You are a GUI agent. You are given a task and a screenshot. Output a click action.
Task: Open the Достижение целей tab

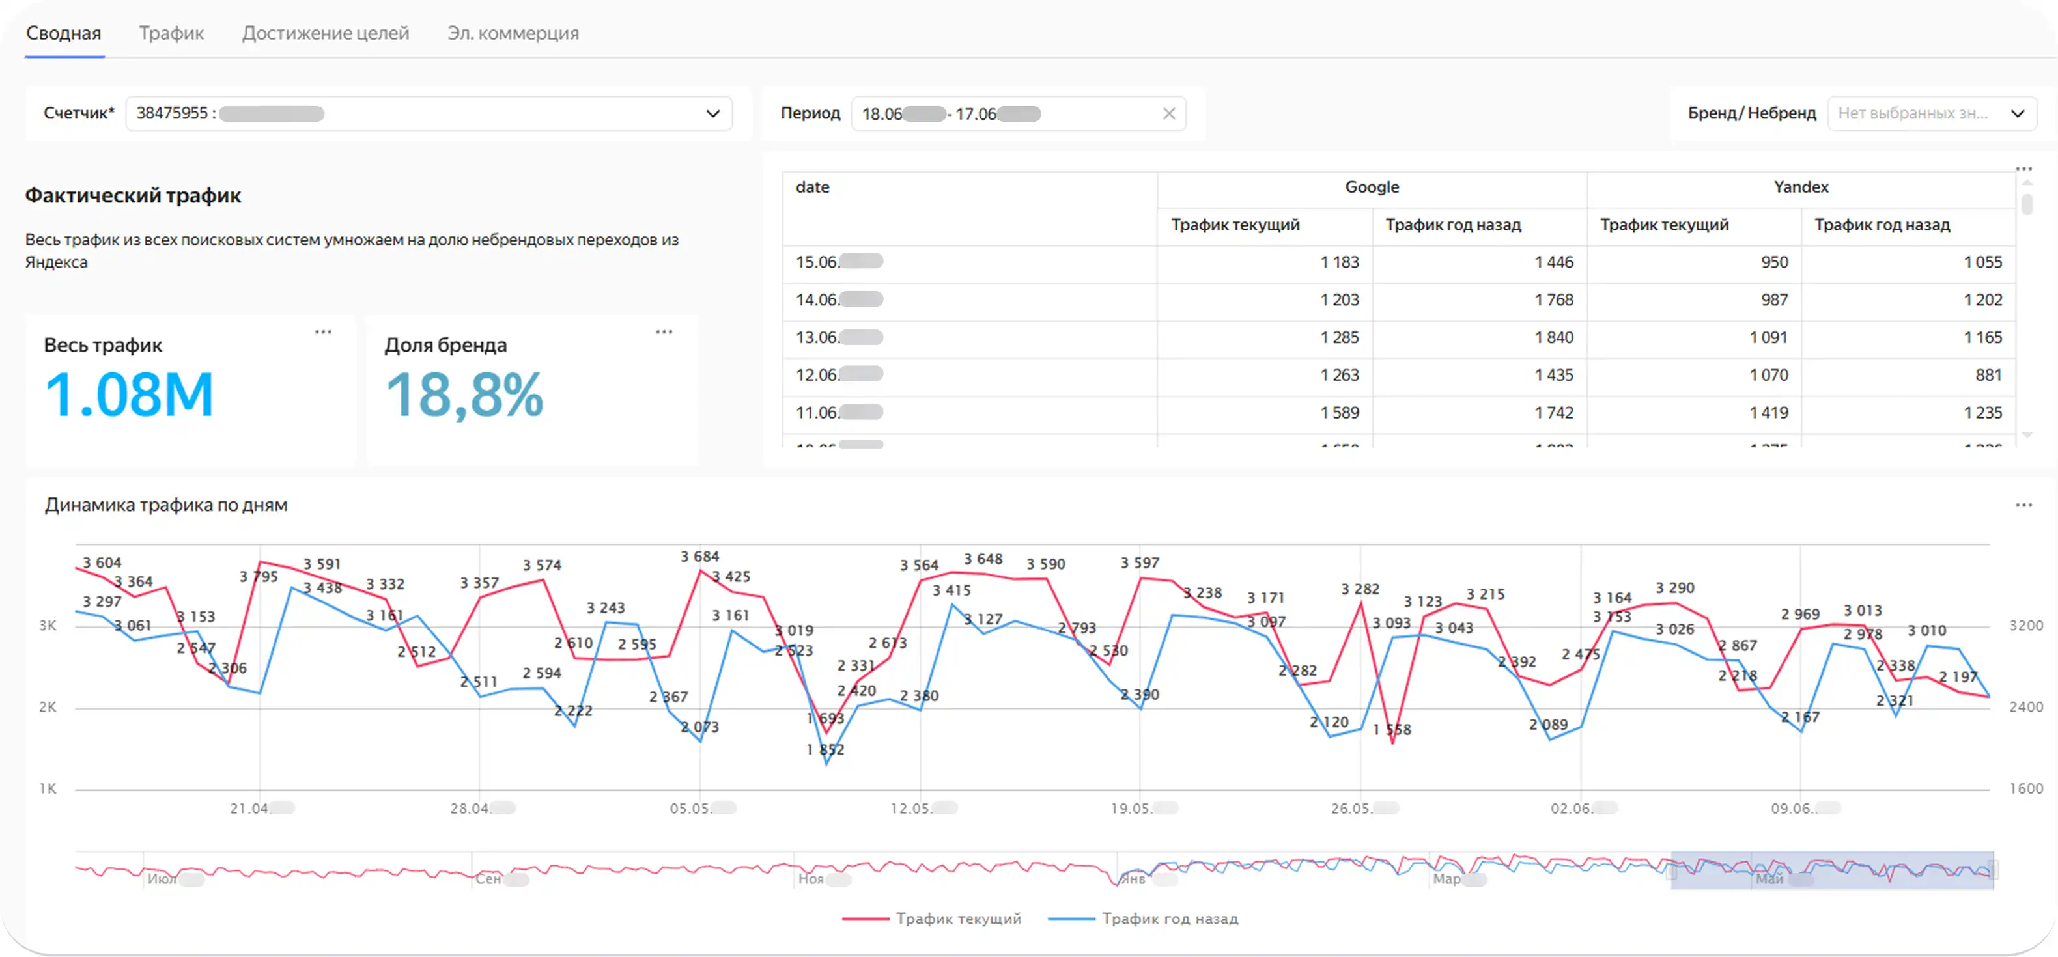(x=325, y=33)
